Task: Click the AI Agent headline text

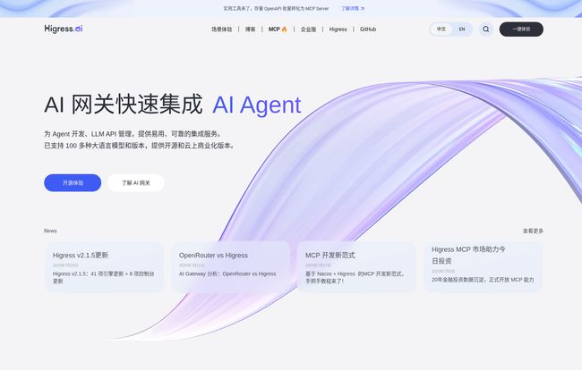Action: click(256, 105)
